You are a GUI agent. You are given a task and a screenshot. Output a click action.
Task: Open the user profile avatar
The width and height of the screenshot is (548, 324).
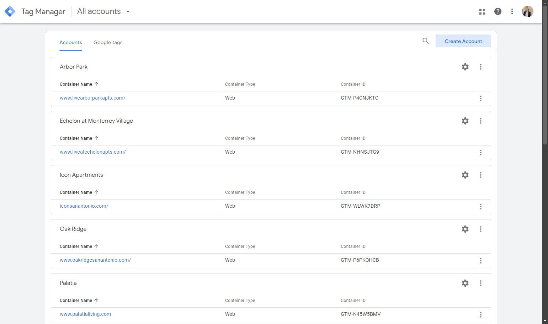coord(528,11)
